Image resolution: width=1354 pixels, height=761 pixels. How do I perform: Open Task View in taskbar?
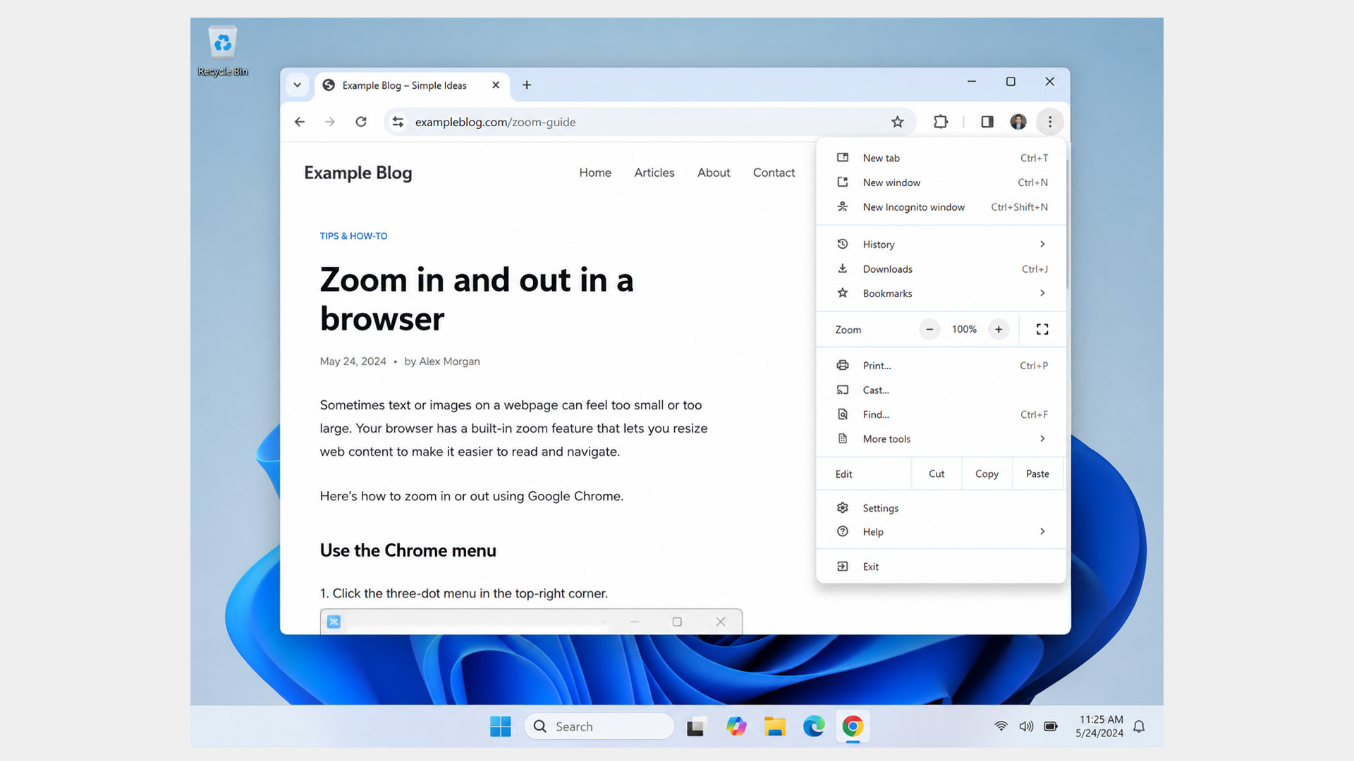696,726
